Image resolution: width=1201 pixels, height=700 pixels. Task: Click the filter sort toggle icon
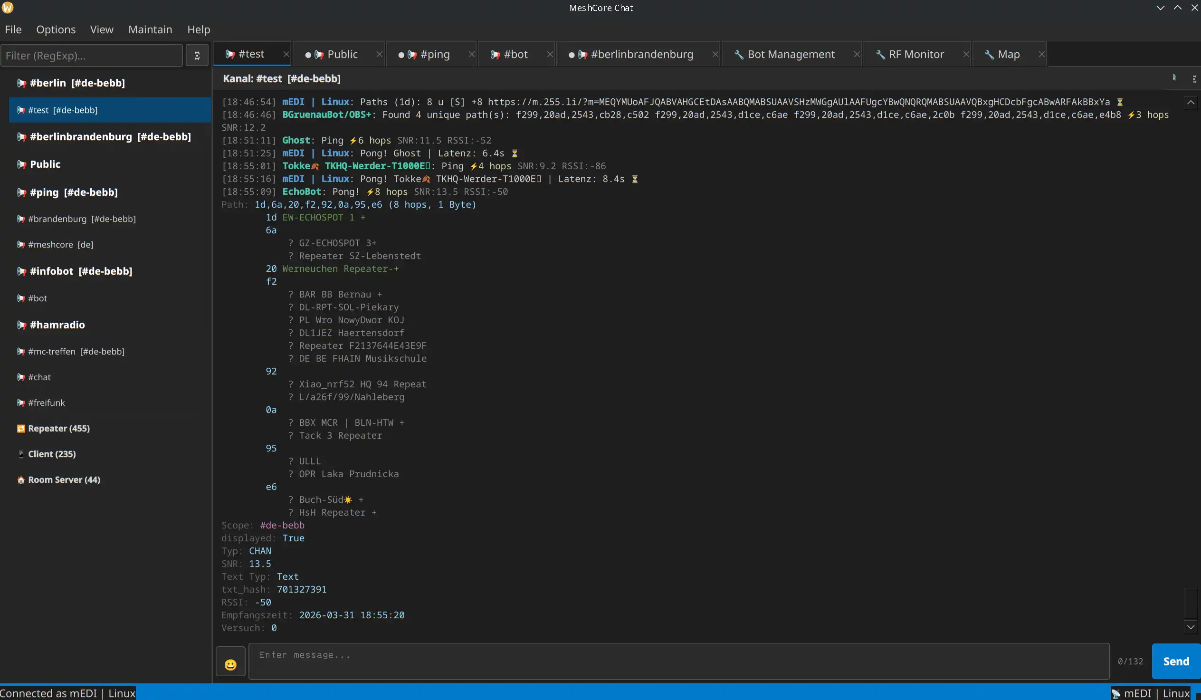pyautogui.click(x=197, y=56)
